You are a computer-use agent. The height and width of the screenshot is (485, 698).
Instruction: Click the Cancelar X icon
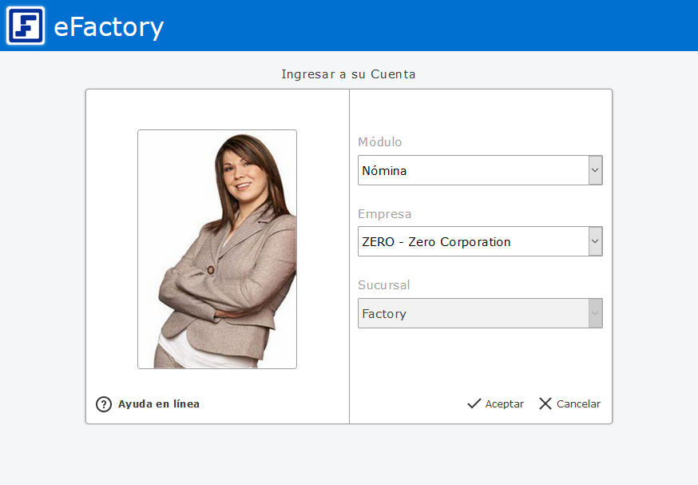click(545, 404)
